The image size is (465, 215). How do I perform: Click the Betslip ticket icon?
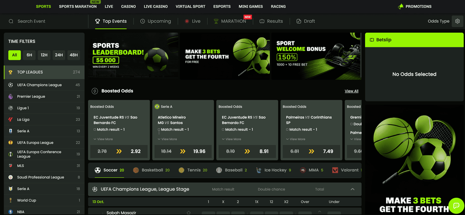point(371,40)
